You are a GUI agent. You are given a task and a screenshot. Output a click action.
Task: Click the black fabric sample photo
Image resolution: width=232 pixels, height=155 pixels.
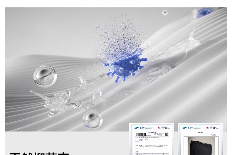tap(201, 146)
